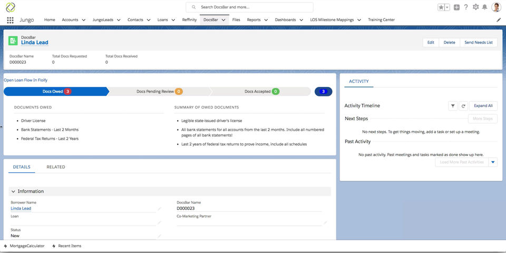Open the global actions plus icon
Screen dimensions: 506x253
click(456, 7)
